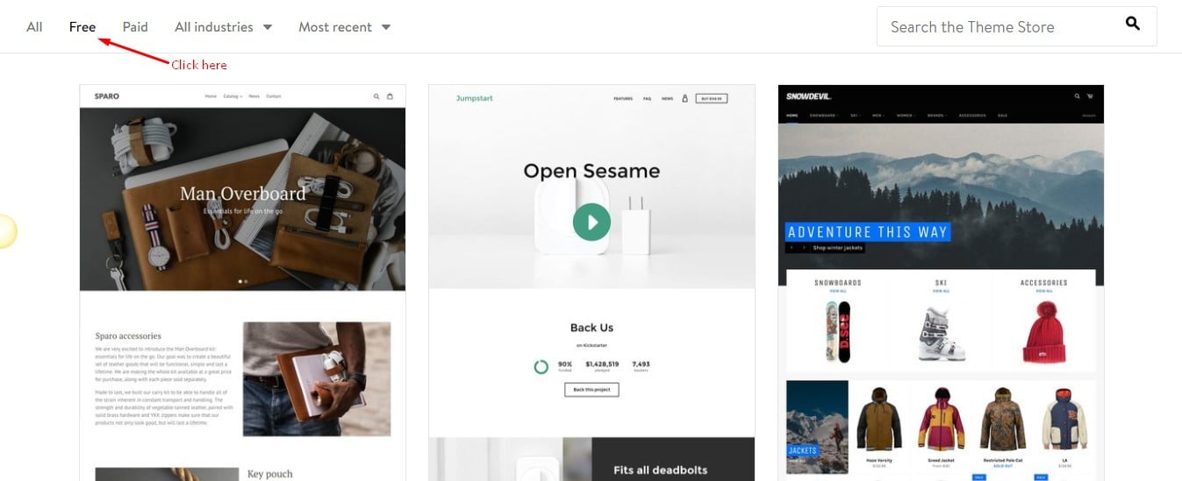Click the Buy button in Jumpstart preview header
This screenshot has height=481, width=1182.
point(713,99)
